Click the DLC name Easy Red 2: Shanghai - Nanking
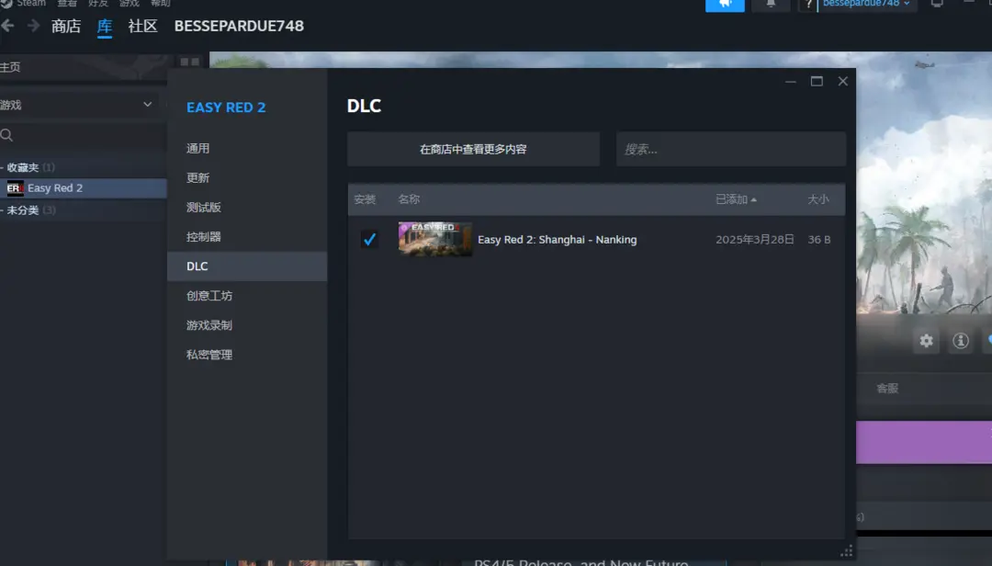992x566 pixels. pos(558,239)
